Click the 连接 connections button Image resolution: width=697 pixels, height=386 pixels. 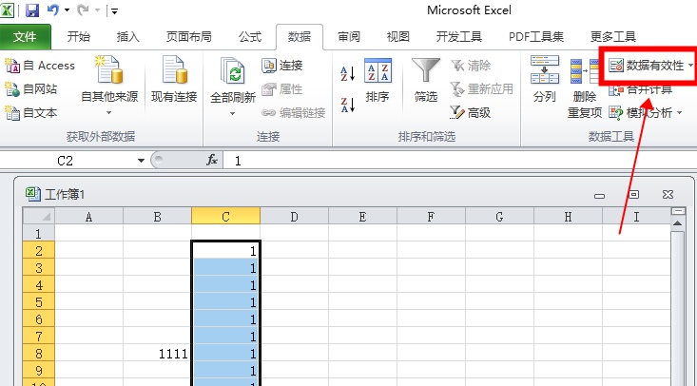(x=281, y=66)
